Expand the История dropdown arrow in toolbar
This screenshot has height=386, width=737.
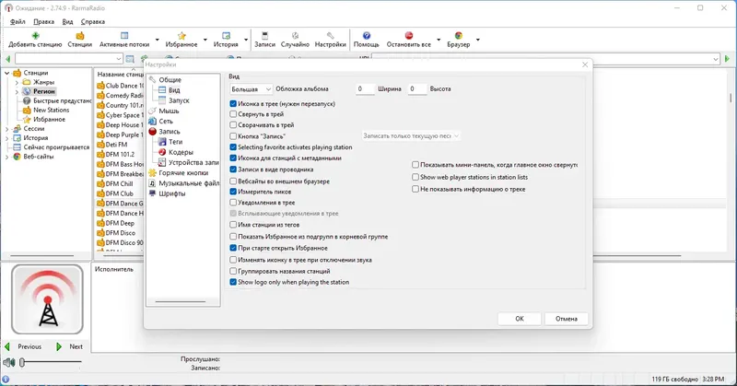[x=246, y=40]
